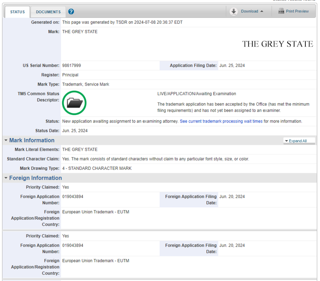Switch to the DOCUMENTS tab

48,12
